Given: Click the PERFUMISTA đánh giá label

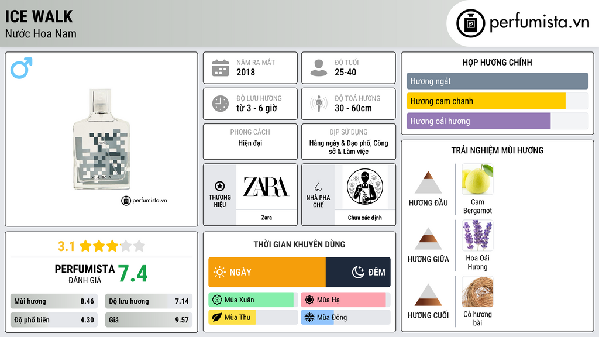Looking at the screenshot, I should point(85,274).
